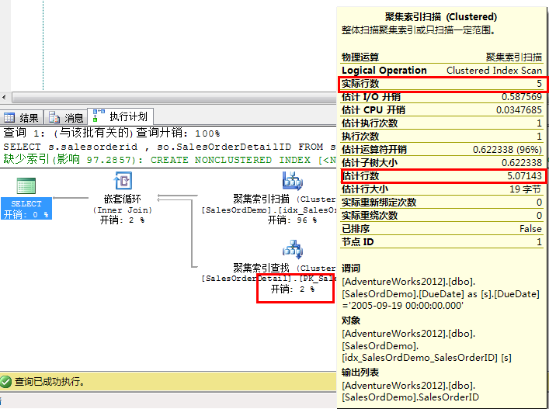Click the 聚集索引查找 operator label

click(x=284, y=268)
